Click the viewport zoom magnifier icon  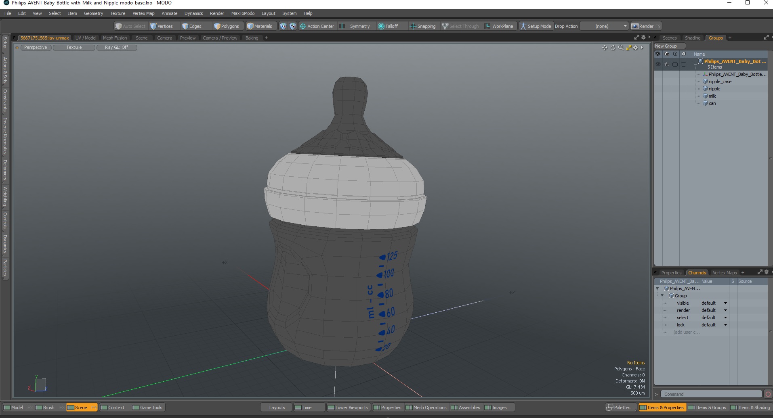(621, 48)
